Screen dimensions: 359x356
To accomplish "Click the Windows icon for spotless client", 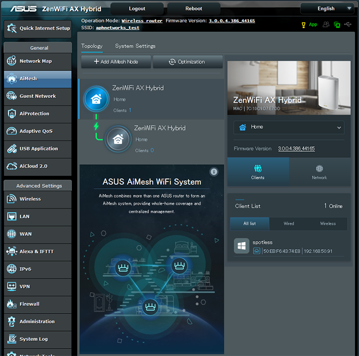I will point(242,246).
